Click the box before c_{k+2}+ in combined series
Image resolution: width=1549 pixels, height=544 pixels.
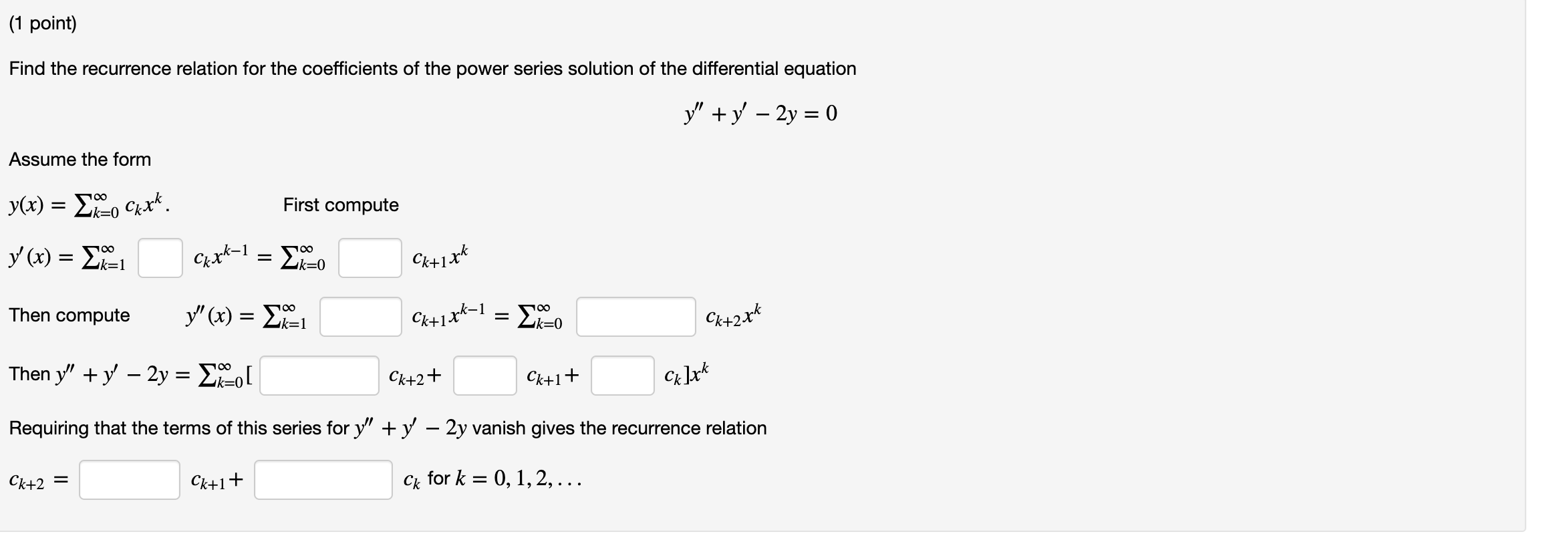pos(319,377)
